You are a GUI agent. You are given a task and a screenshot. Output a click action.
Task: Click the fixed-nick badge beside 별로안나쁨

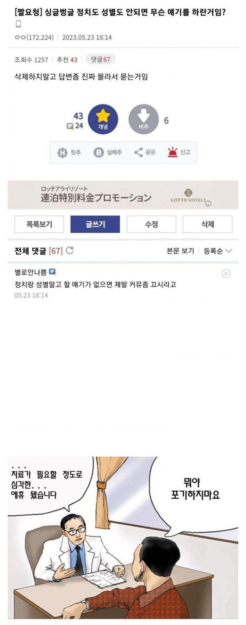tap(53, 272)
